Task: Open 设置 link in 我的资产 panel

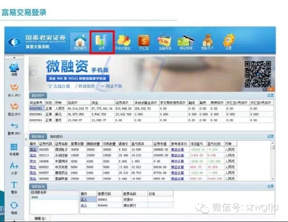Action: tap(270, 95)
